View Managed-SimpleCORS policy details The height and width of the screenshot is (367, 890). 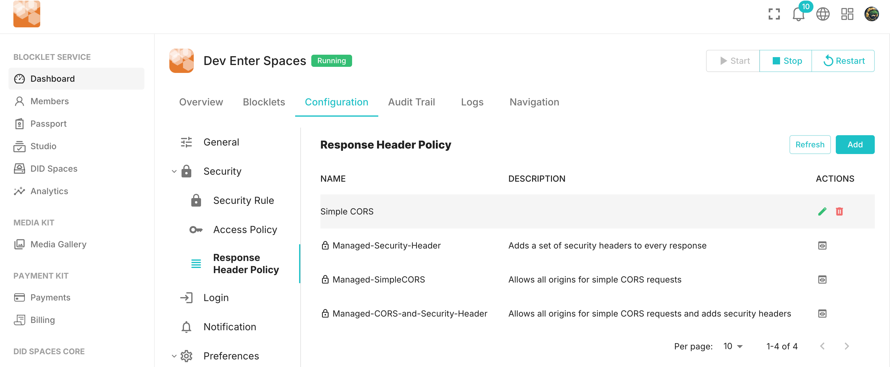[x=822, y=280]
